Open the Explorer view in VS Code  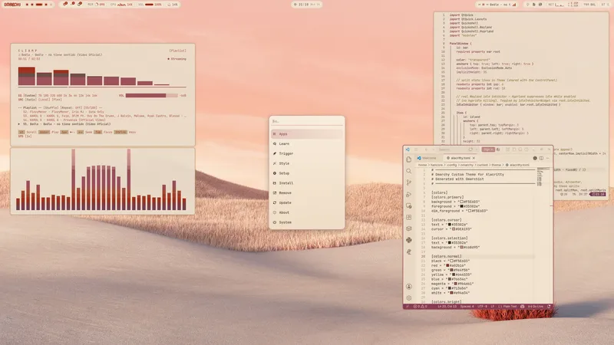coord(409,159)
